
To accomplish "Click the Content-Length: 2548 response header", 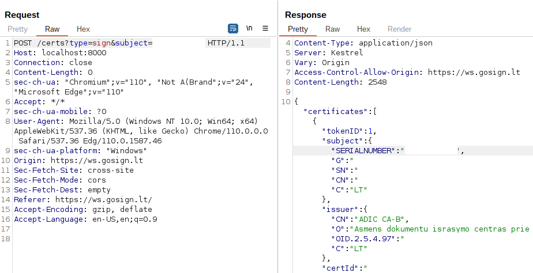I will pyautogui.click(x=340, y=82).
